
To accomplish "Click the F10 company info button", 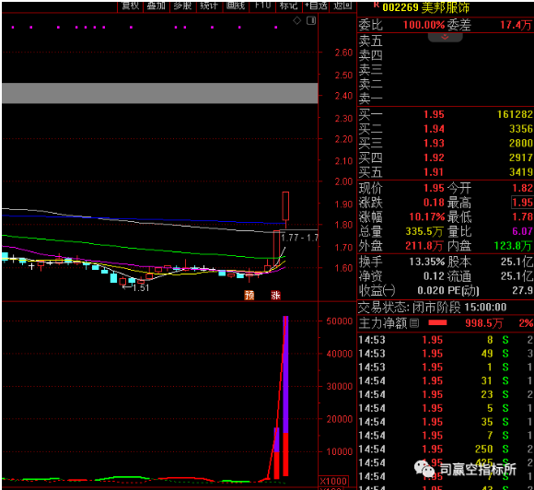I will click(x=262, y=6).
